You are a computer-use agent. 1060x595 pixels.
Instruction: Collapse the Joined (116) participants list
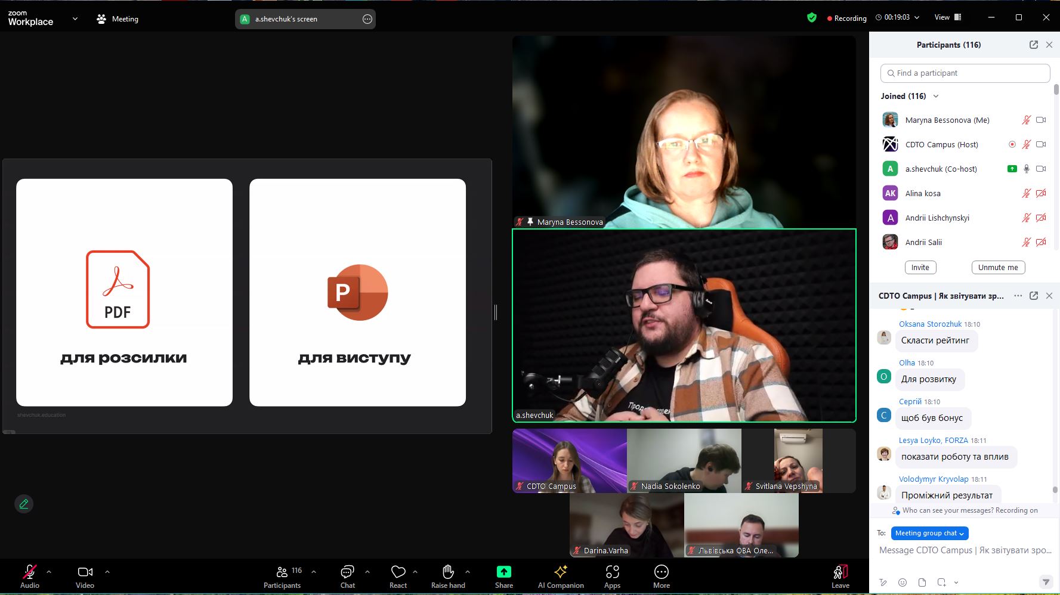936,96
